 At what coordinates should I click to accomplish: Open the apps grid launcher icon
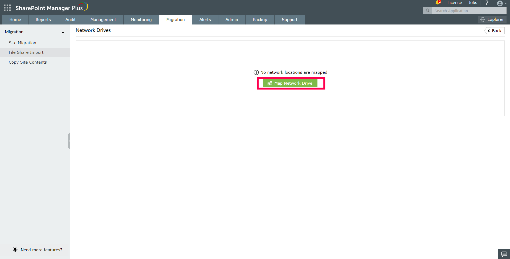click(x=7, y=8)
